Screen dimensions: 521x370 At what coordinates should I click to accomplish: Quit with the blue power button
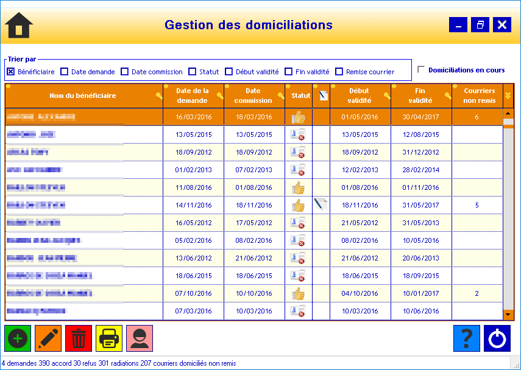[497, 338]
